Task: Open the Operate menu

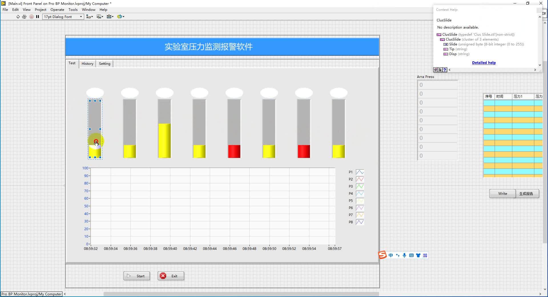Action: [x=57, y=9]
